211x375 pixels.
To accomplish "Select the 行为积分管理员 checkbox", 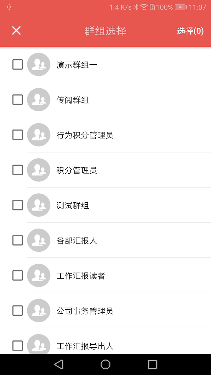I will coord(17,135).
